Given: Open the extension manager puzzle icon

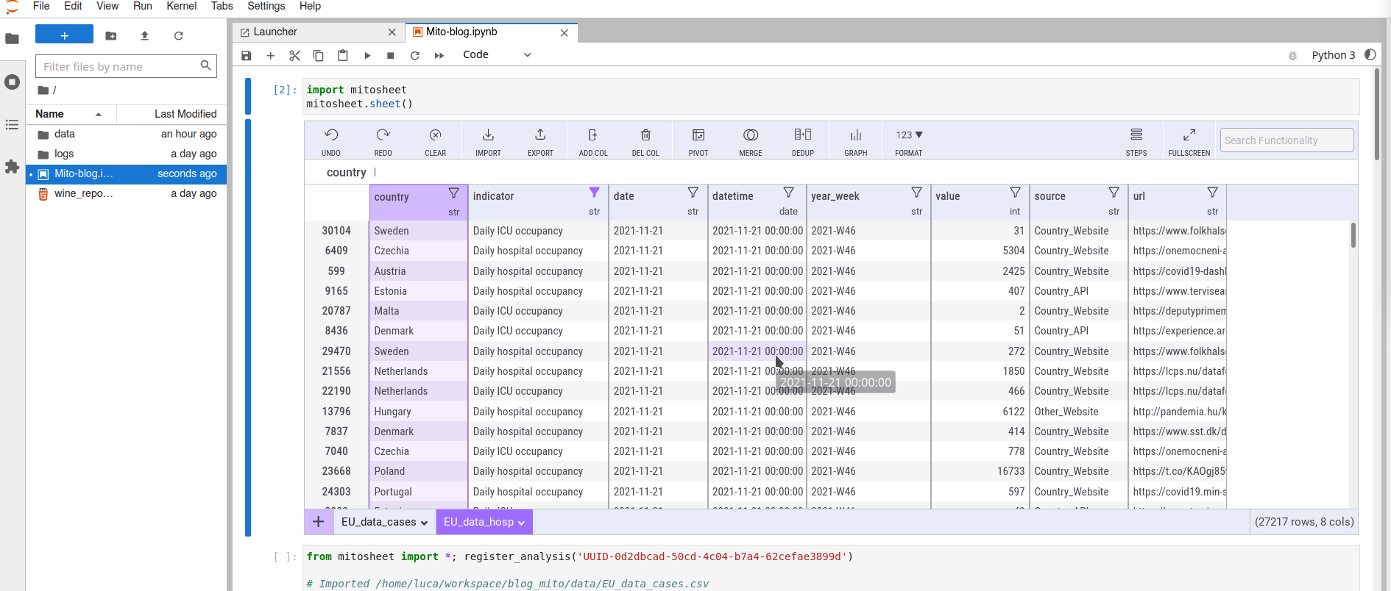Looking at the screenshot, I should (12, 167).
